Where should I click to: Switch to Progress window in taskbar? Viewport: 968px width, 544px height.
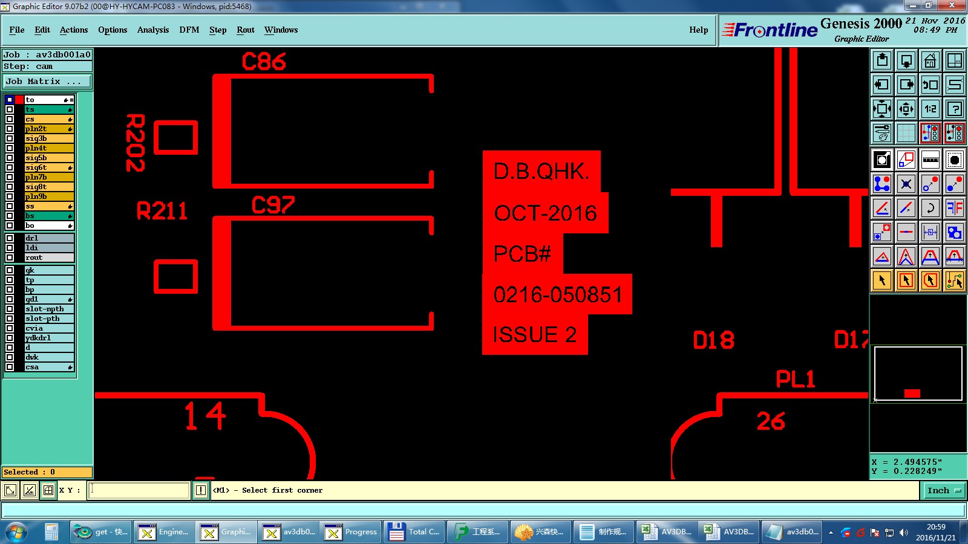(x=352, y=532)
